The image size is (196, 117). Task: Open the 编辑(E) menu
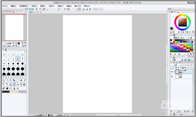[x=13, y=6]
